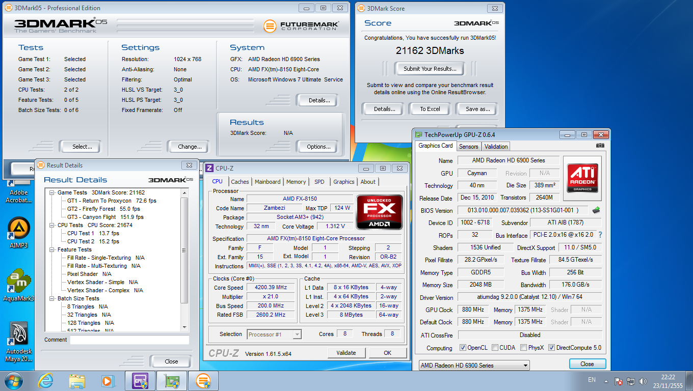This screenshot has width=693, height=391.
Task: Click Close button in Result Details window
Action: coord(172,361)
